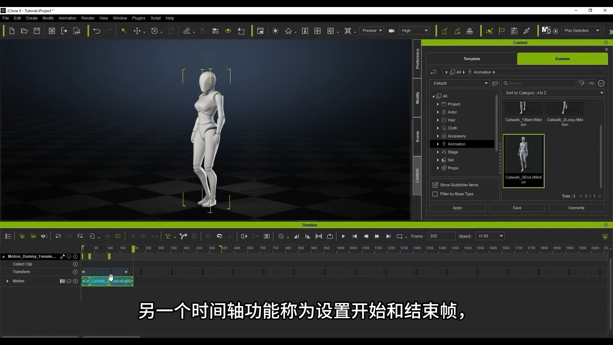Click the eye visibility toolbar icon
Image resolution: width=613 pixels, height=345 pixels.
pyautogui.click(x=228, y=31)
